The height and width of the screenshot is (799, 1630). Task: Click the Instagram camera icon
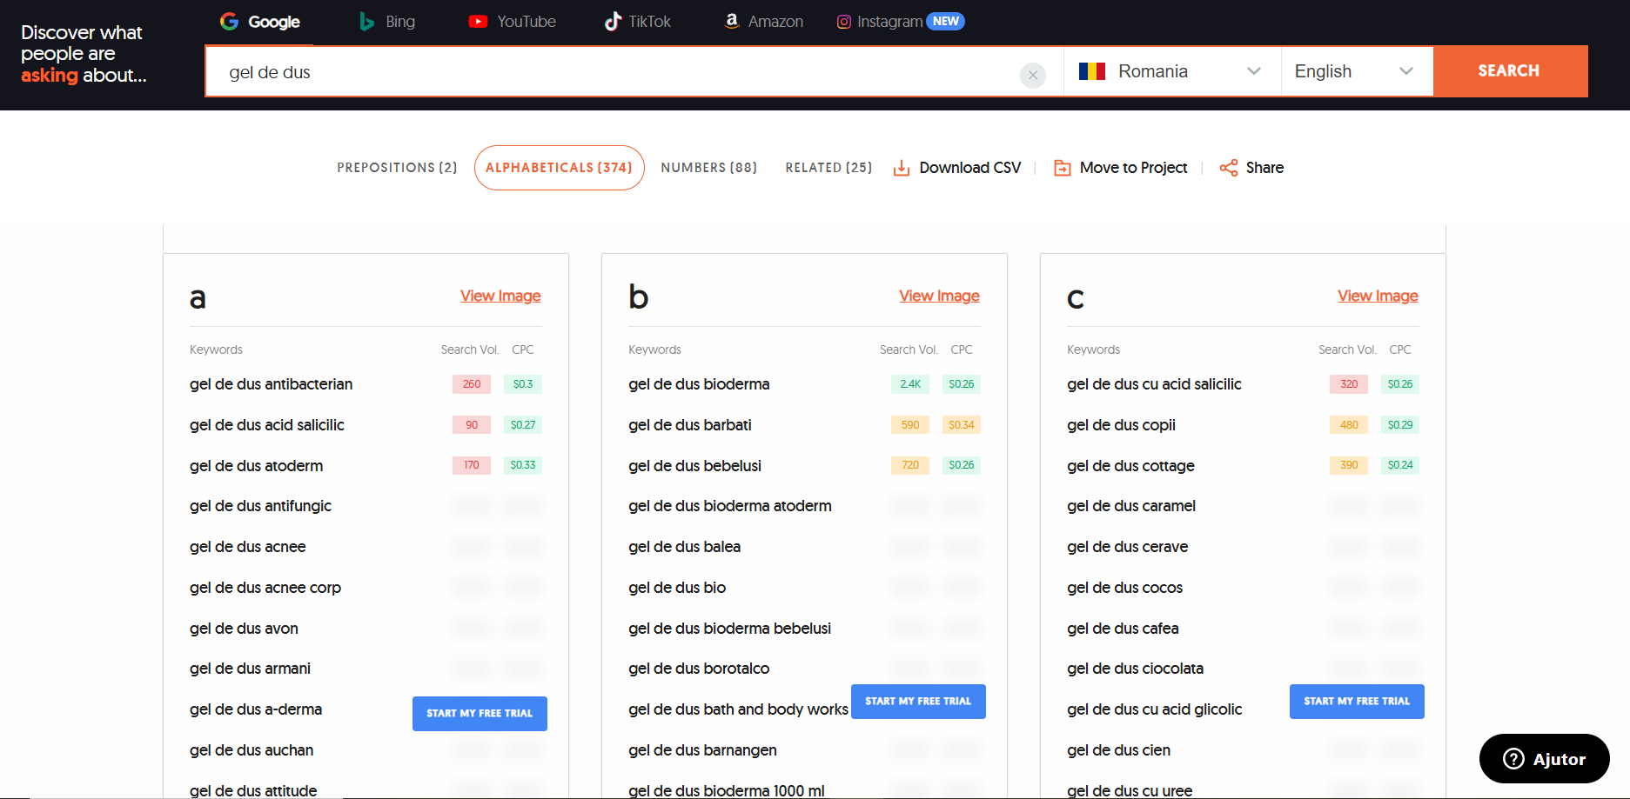pos(843,22)
